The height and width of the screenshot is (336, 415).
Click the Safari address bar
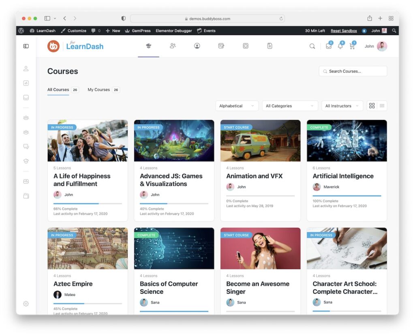click(207, 19)
